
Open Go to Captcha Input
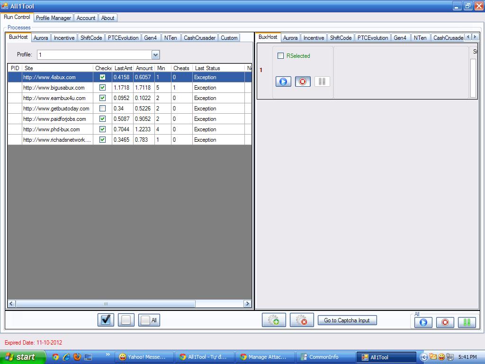(x=347, y=320)
